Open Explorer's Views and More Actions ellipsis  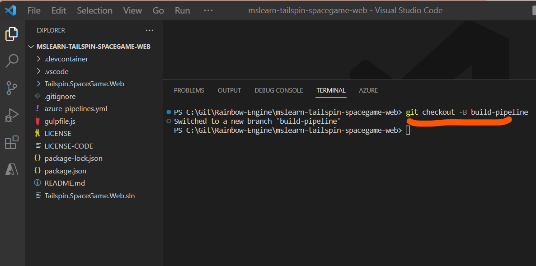pyautogui.click(x=150, y=30)
